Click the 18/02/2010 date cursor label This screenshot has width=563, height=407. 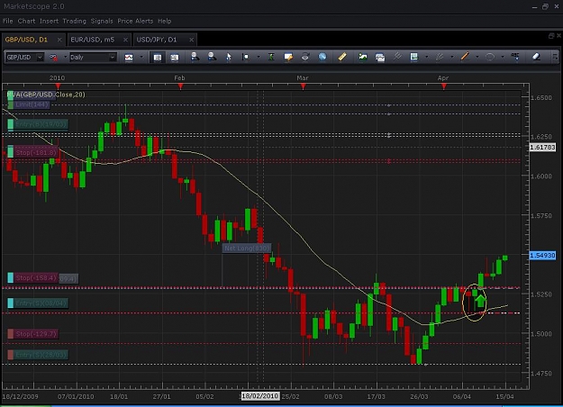pyautogui.click(x=259, y=396)
